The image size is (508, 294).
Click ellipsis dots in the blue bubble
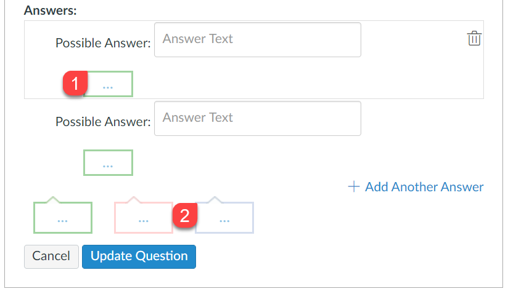tap(224, 221)
